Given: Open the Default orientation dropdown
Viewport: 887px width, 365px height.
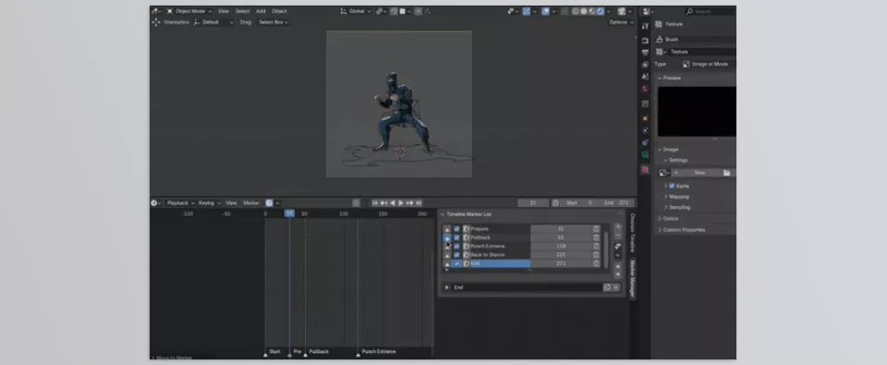Looking at the screenshot, I should point(213,22).
